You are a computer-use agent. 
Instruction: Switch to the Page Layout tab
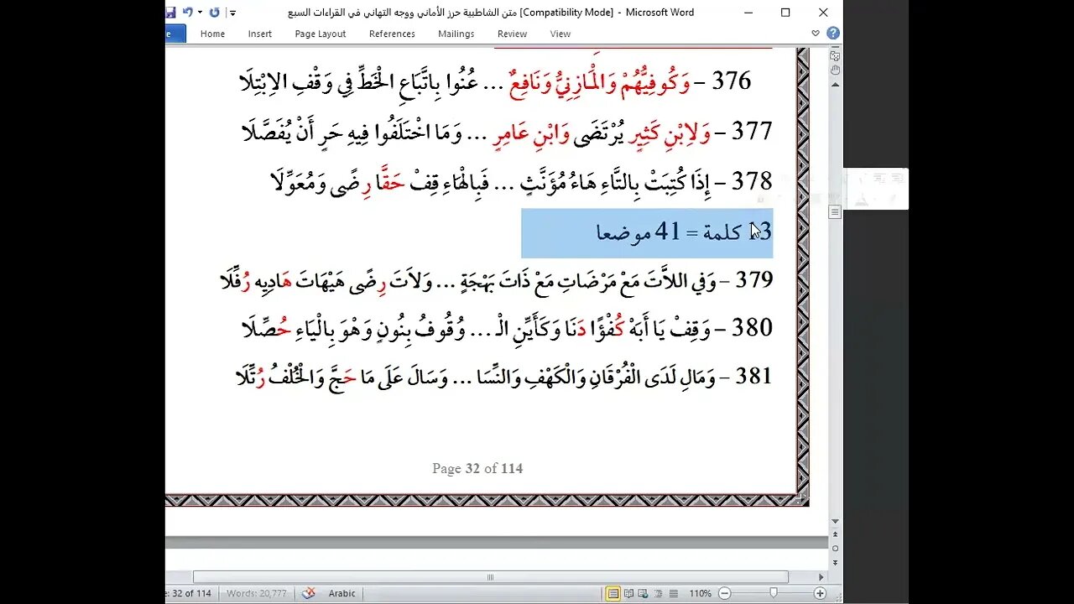(320, 34)
